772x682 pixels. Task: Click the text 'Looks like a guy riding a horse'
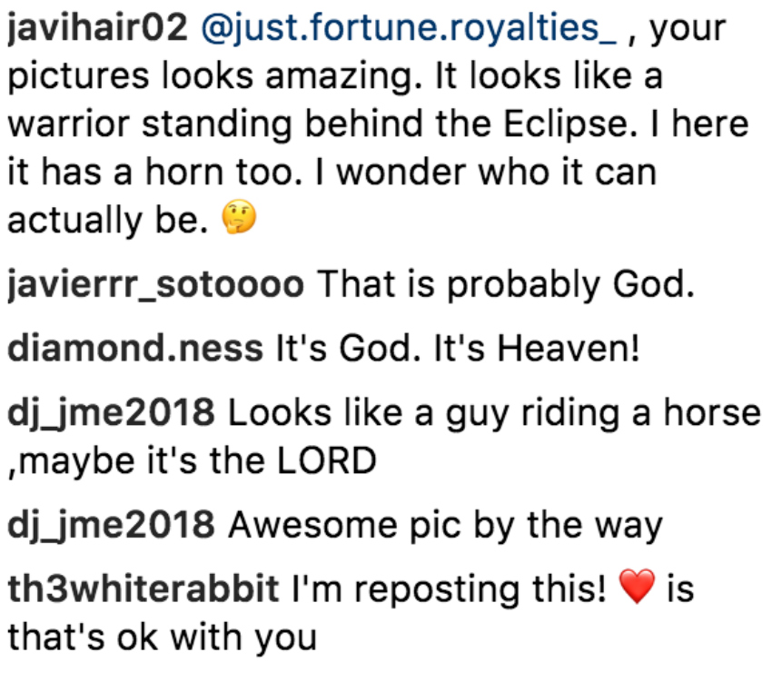[x=495, y=413]
